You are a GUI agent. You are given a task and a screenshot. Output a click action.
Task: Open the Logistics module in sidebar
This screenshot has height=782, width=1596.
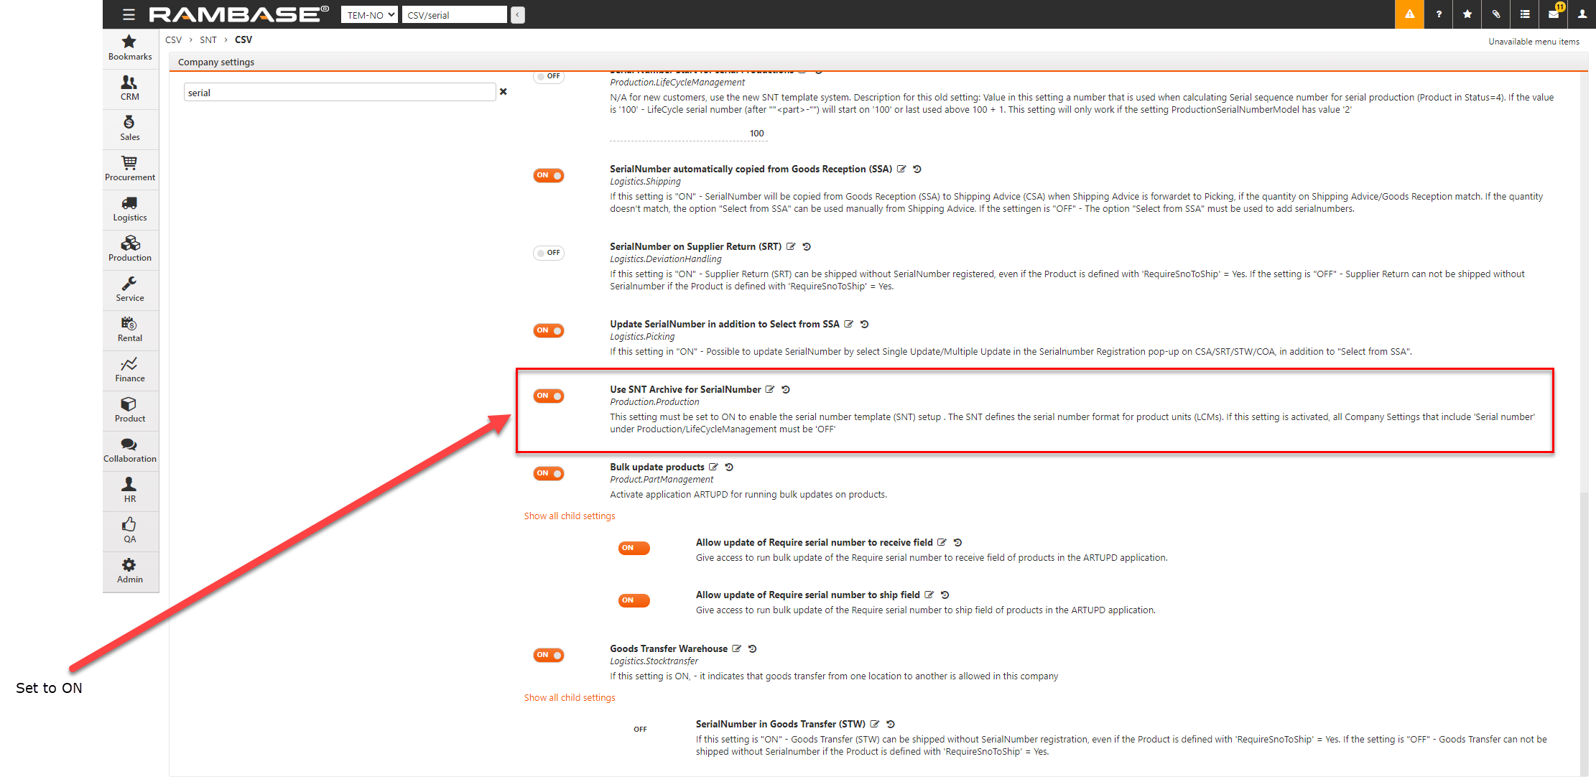point(130,209)
